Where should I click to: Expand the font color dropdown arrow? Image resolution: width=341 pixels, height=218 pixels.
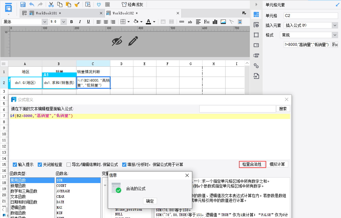[x=154, y=22]
